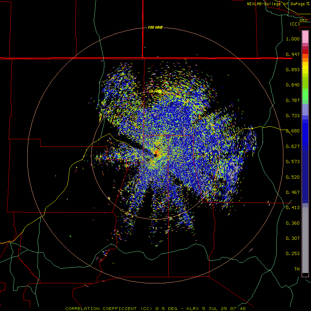311x311 pixels.
Task: Click the 0.360 scale value
Action: pos(293,223)
